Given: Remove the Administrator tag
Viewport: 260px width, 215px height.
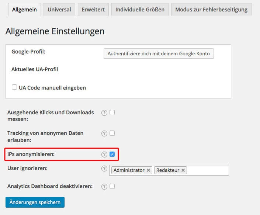Looking at the screenshot, I should [x=148, y=170].
